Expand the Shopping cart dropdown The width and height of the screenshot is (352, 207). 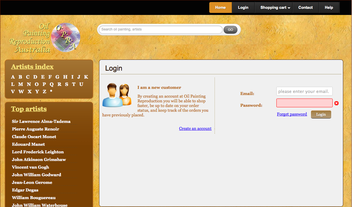point(275,8)
